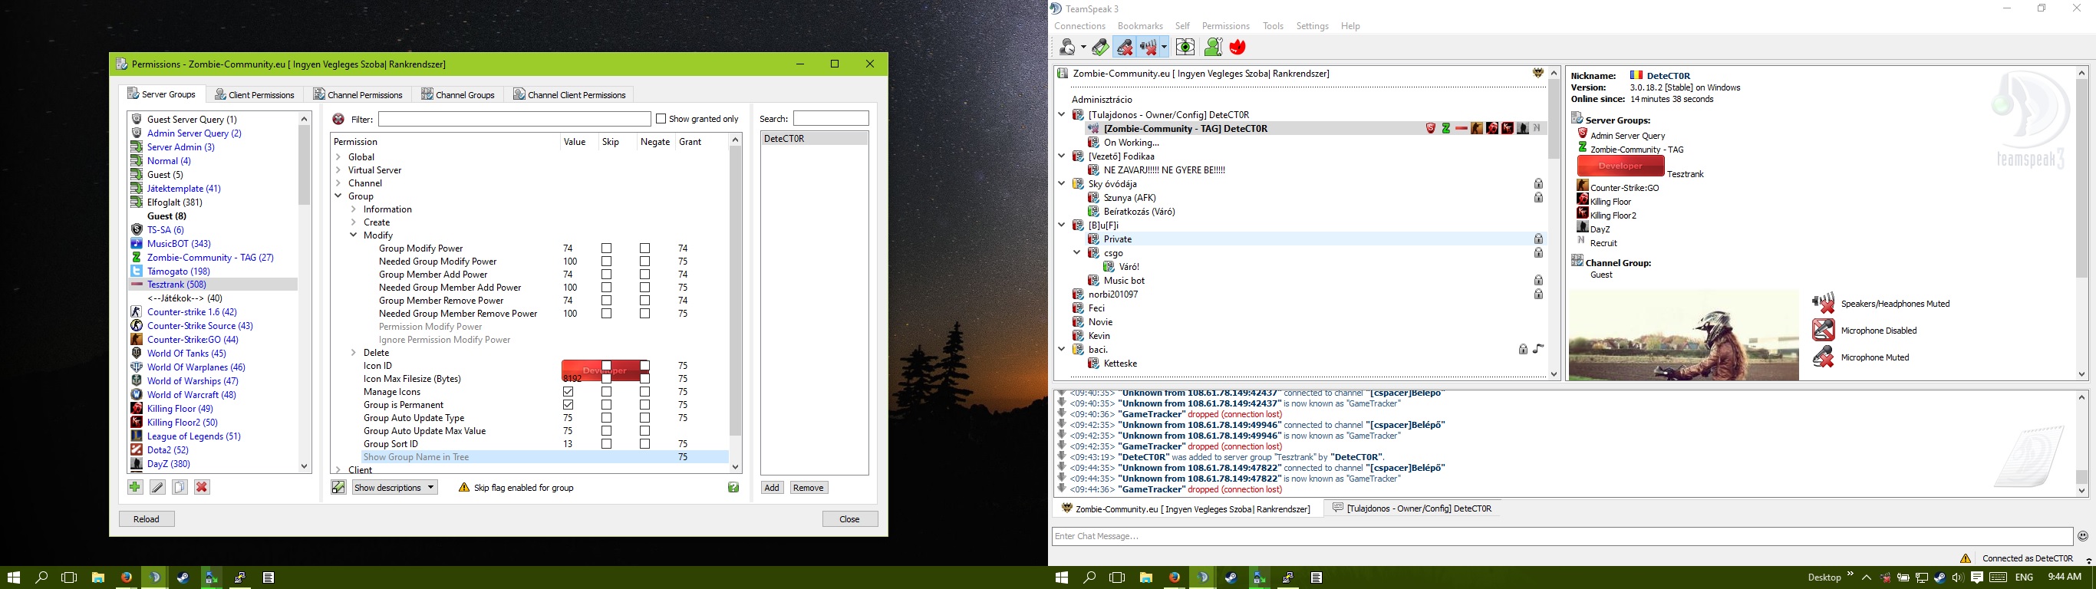Screen dimensions: 2096x589
Task: Open the action center notification icon
Action: pyautogui.click(x=1976, y=577)
